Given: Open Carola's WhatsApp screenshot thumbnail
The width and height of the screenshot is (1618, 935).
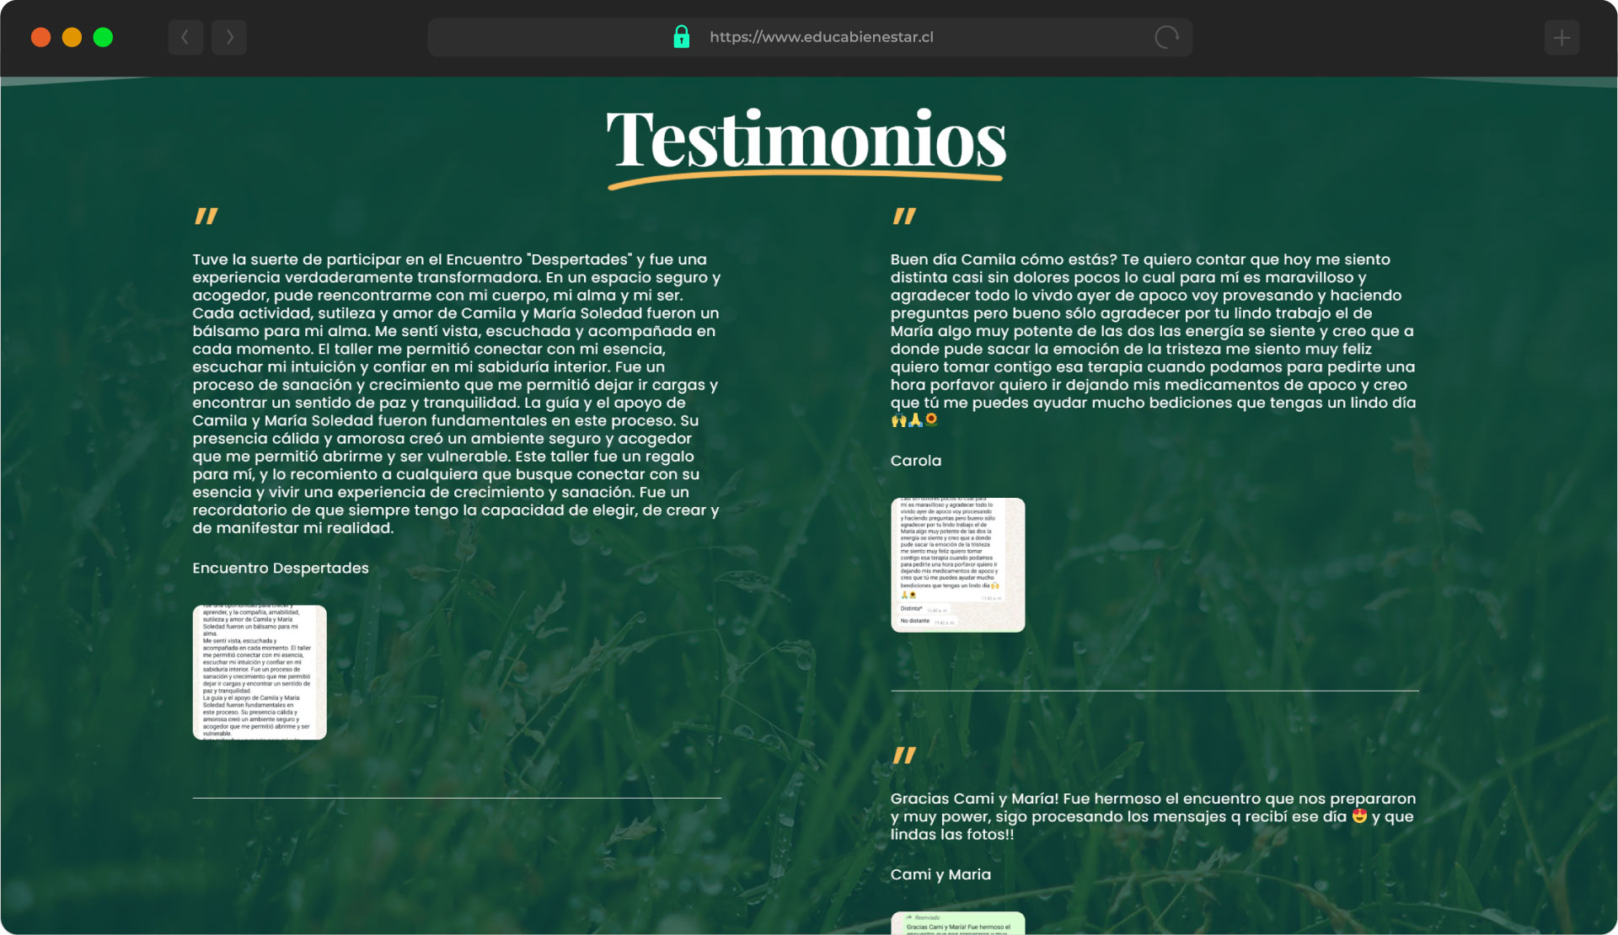Looking at the screenshot, I should (958, 564).
